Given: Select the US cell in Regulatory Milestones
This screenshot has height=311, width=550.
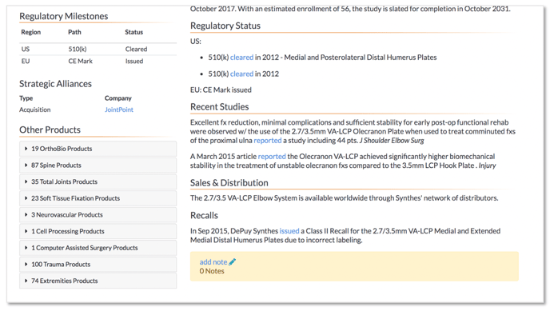Looking at the screenshot, I should point(26,49).
